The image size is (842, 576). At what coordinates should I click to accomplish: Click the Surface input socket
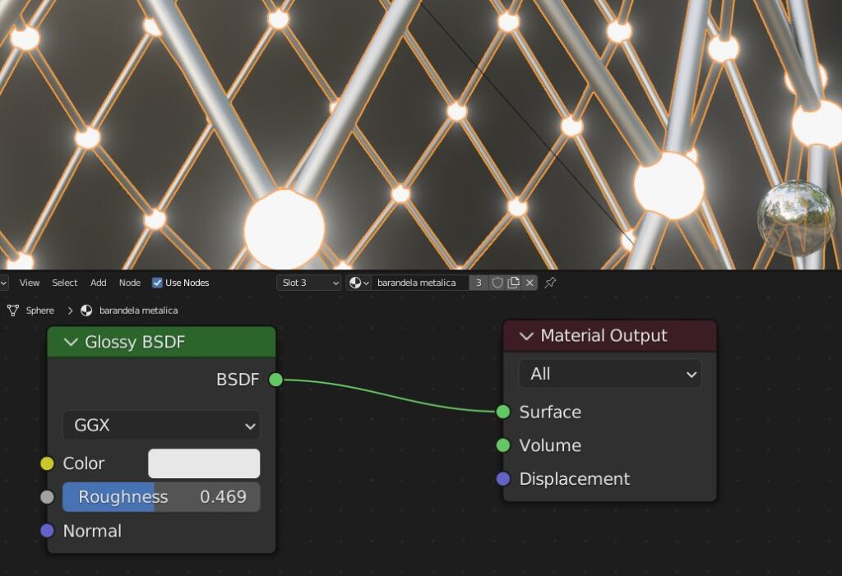[503, 412]
